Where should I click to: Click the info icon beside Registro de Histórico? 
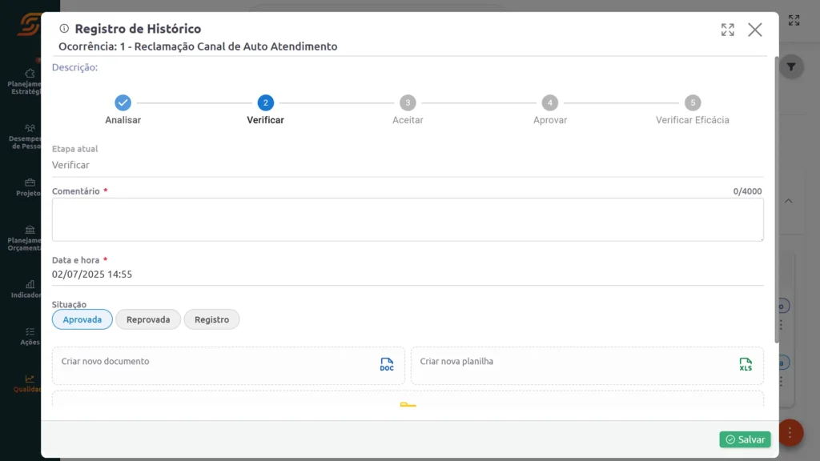[64, 28]
